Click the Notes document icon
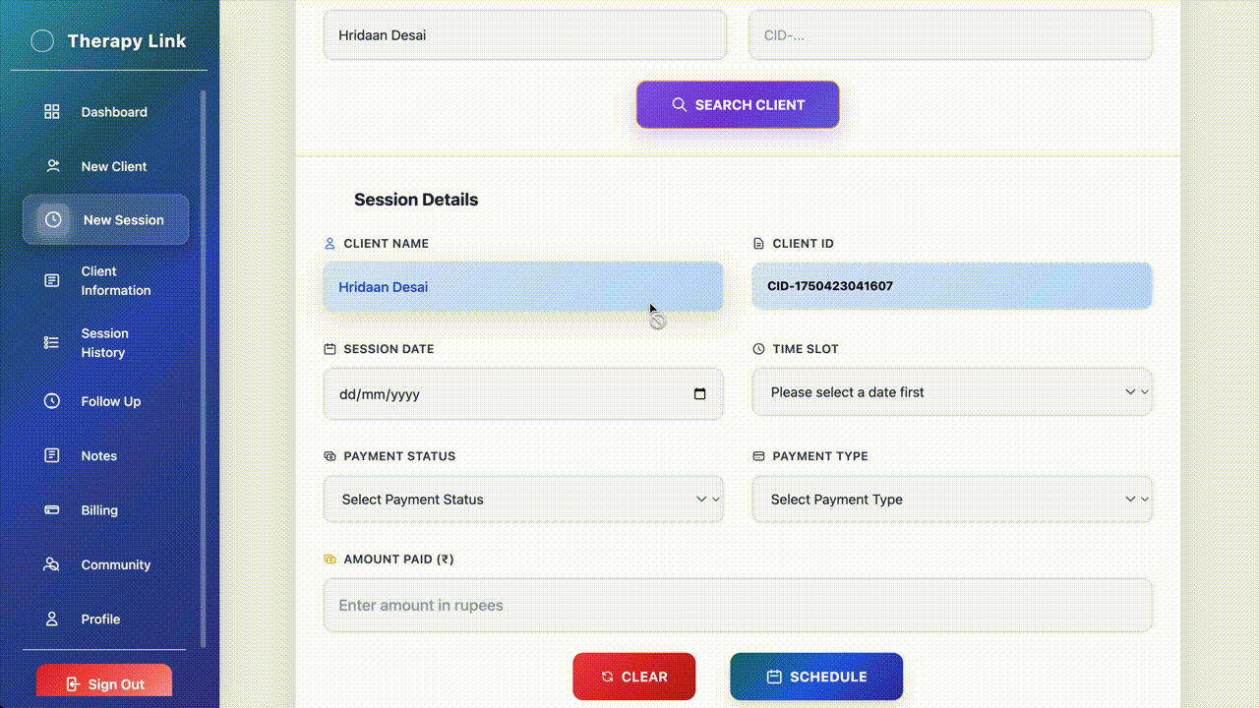Image resolution: width=1259 pixels, height=708 pixels. [52, 455]
